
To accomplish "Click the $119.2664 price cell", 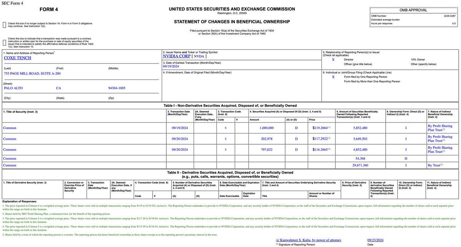I will coord(321,128).
